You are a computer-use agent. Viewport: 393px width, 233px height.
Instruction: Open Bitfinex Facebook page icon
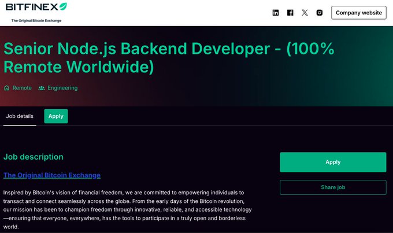tap(290, 13)
